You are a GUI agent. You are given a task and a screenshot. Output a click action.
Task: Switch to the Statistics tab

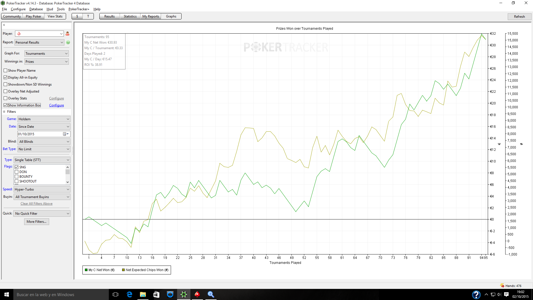pyautogui.click(x=130, y=16)
